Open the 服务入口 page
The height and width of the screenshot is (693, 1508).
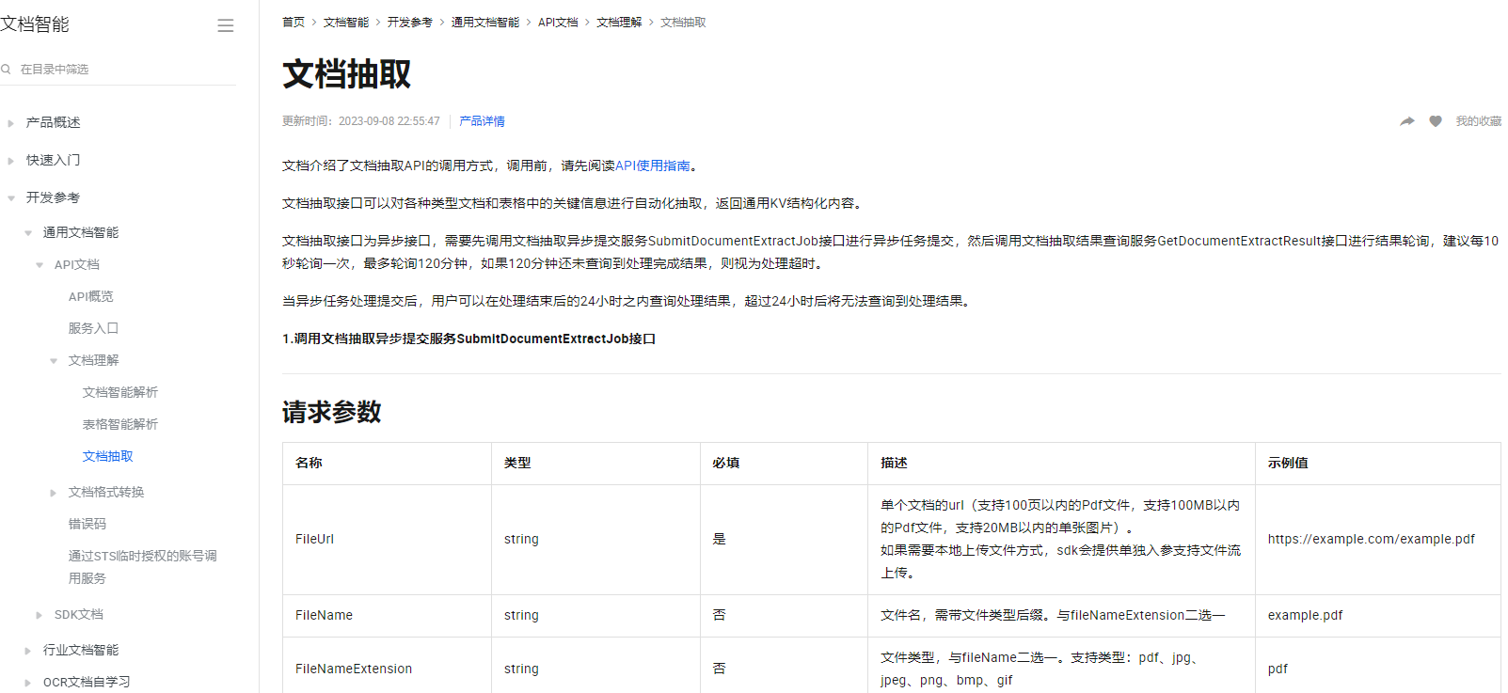tap(93, 328)
